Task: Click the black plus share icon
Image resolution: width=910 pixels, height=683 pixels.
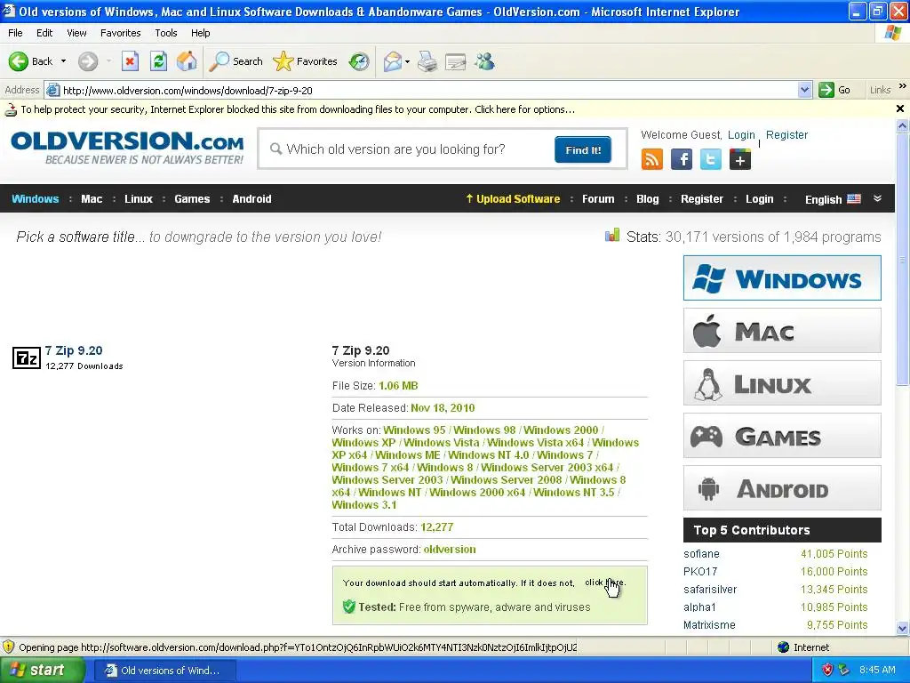Action: coord(740,159)
